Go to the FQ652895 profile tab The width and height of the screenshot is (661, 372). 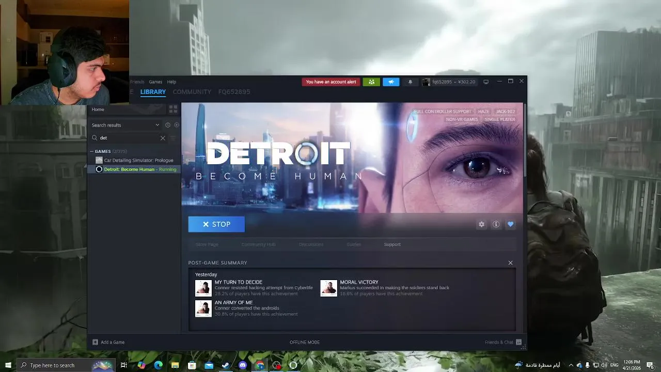234,92
